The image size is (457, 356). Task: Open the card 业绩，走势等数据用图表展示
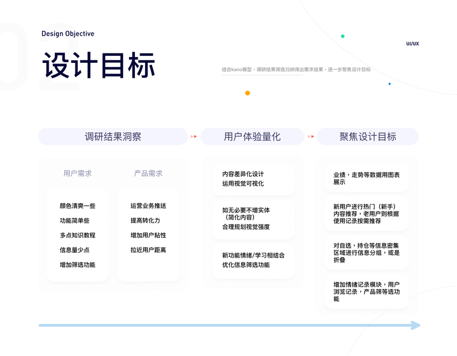coord(367,178)
